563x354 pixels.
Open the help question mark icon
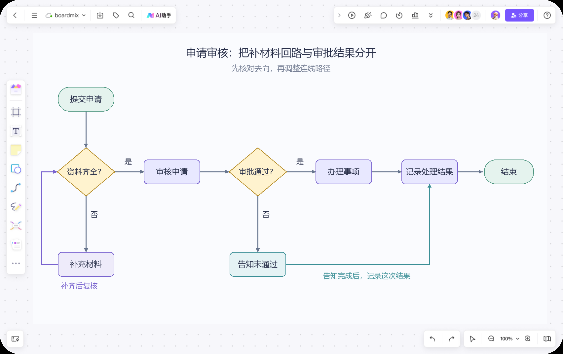pos(547,15)
